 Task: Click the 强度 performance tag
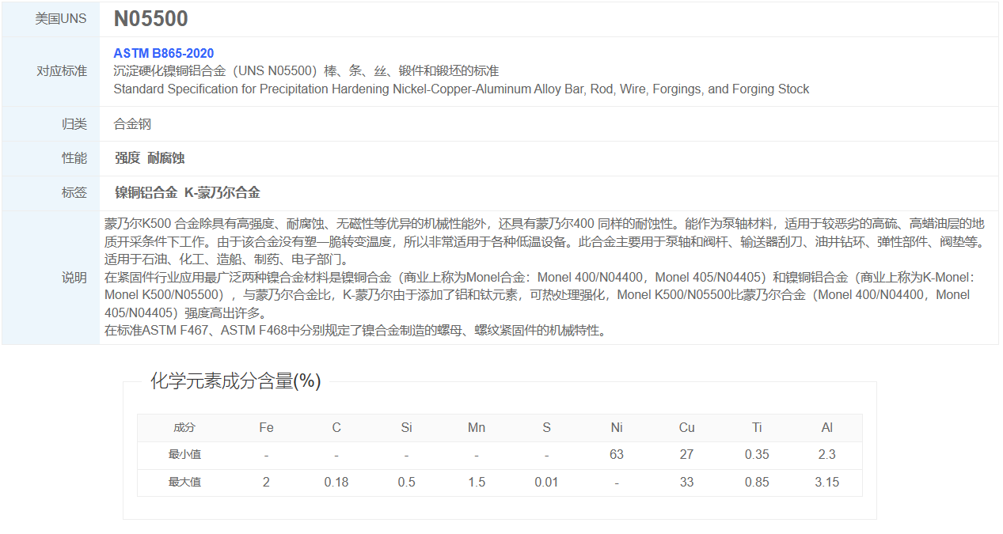[127, 158]
